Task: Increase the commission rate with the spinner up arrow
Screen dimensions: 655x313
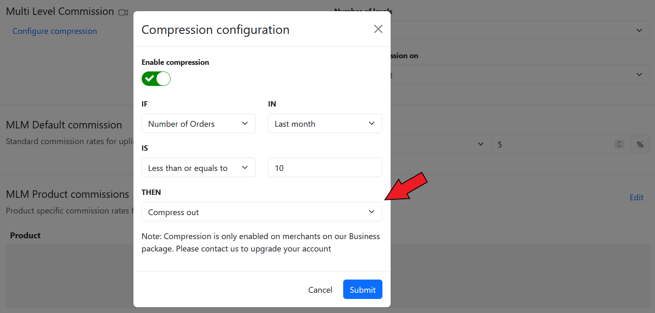Action: click(x=619, y=142)
